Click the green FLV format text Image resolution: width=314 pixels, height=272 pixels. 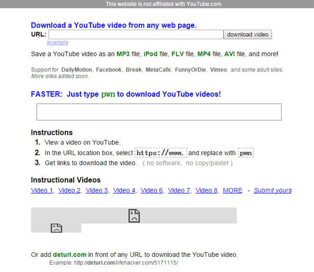177,54
